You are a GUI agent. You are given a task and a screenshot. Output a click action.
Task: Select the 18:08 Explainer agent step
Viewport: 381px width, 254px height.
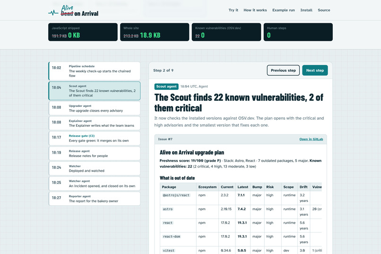pyautogui.click(x=95, y=123)
